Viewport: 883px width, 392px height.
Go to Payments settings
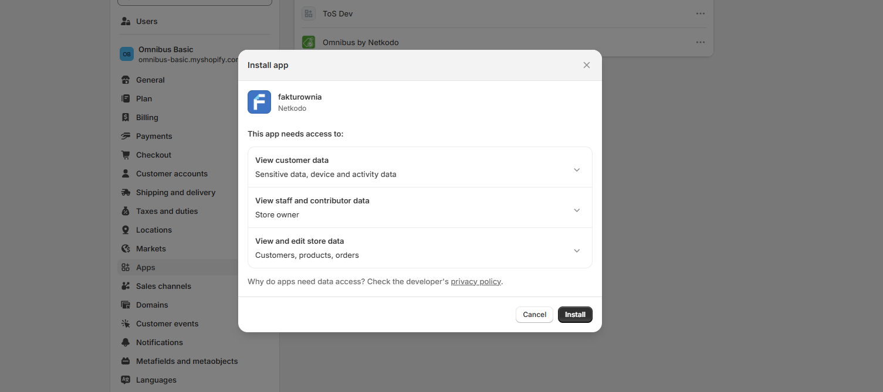point(154,136)
